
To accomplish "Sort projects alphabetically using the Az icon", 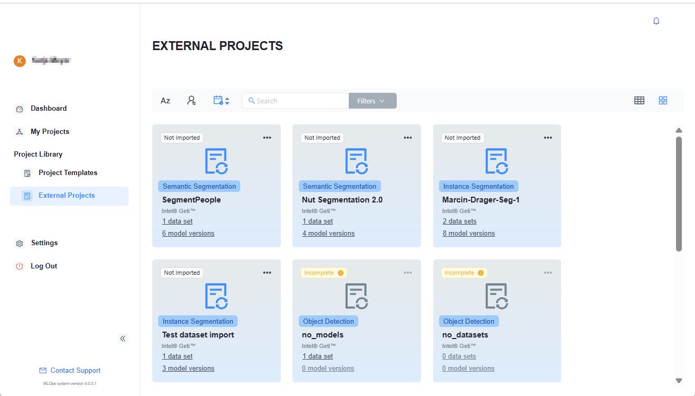I will coord(165,100).
